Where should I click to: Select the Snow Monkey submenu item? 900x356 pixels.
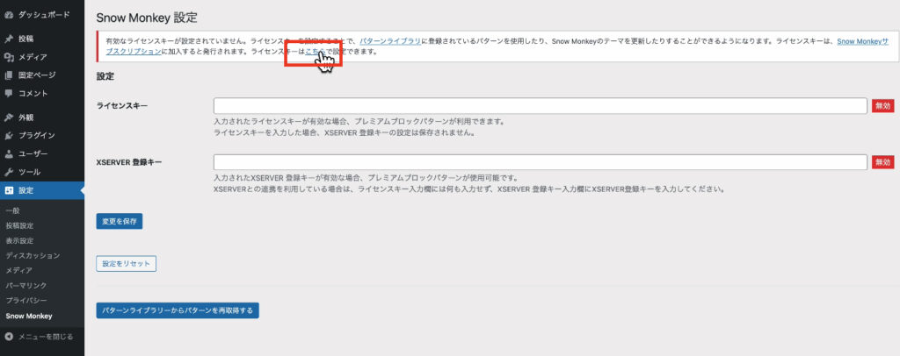tap(29, 316)
